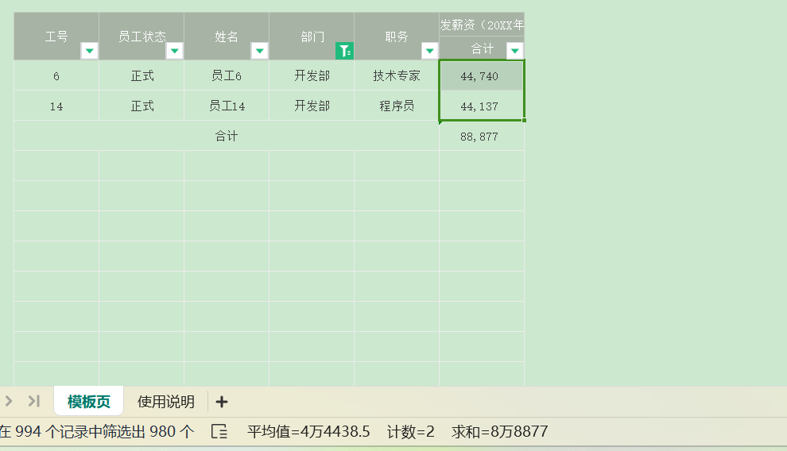Click the 平均值=4万4438.5 status entry
The width and height of the screenshot is (787, 451).
pos(308,431)
